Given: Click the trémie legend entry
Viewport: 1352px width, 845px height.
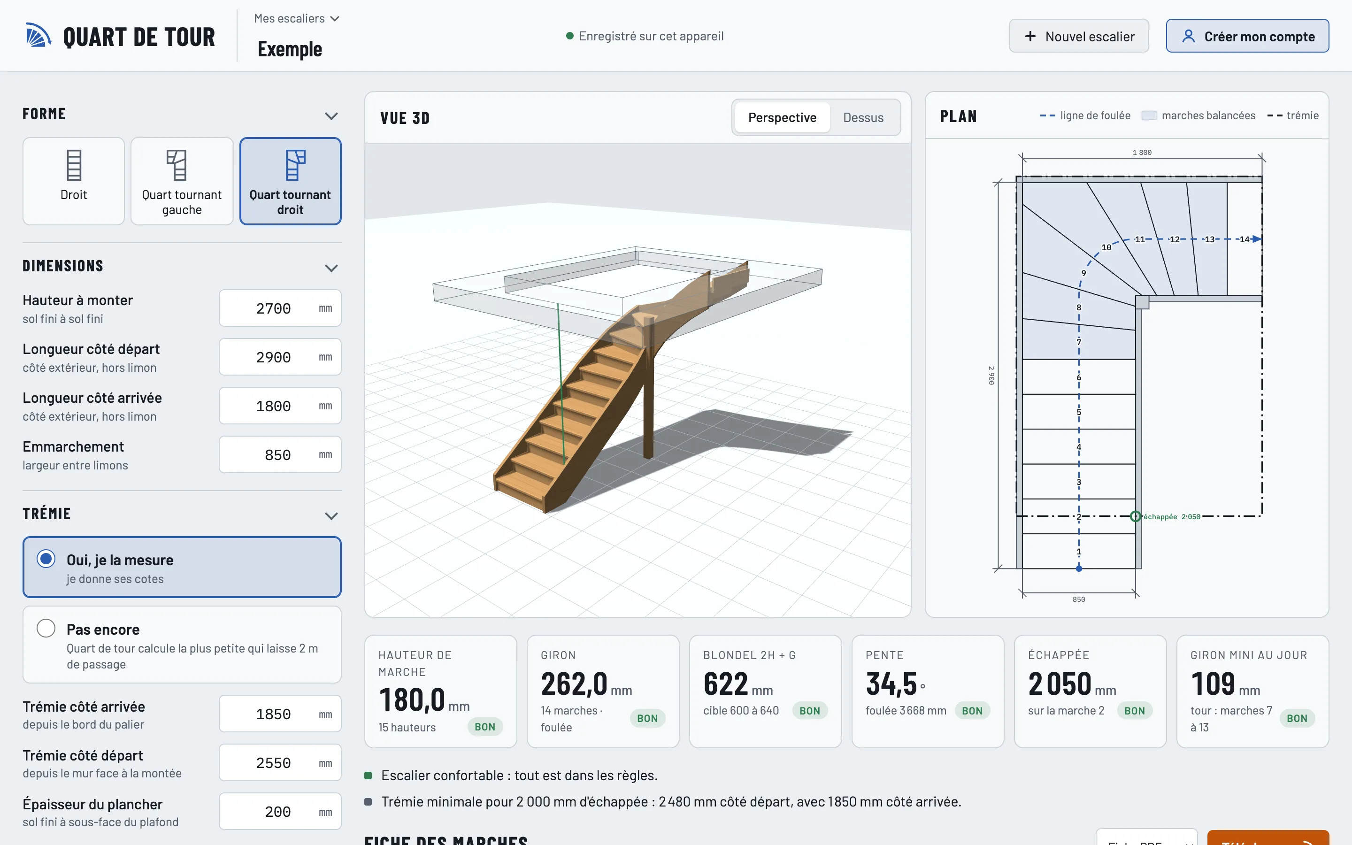Looking at the screenshot, I should (1293, 115).
